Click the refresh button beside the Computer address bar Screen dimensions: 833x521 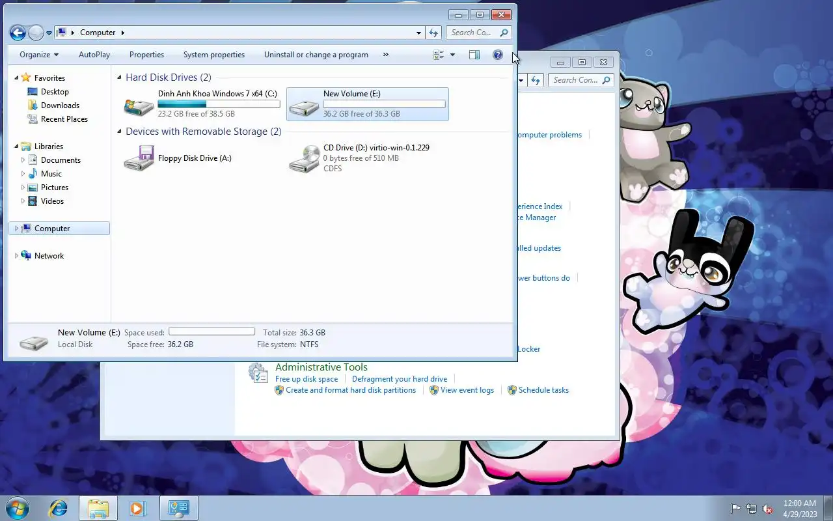[x=434, y=33]
